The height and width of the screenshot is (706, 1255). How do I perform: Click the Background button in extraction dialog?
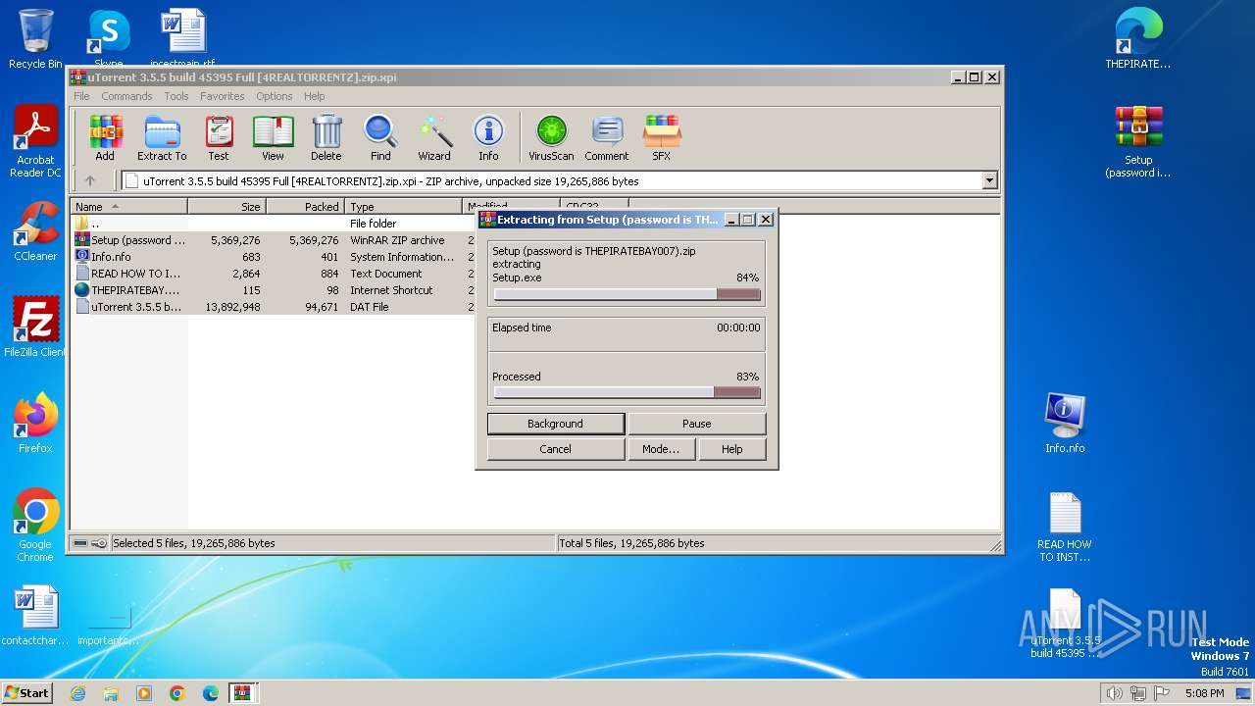(556, 424)
